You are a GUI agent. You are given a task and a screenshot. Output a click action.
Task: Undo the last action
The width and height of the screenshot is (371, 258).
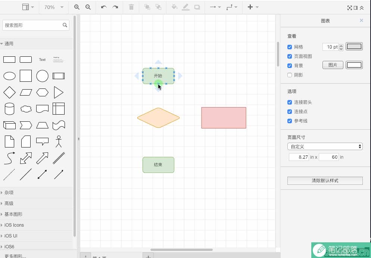pyautogui.click(x=104, y=7)
